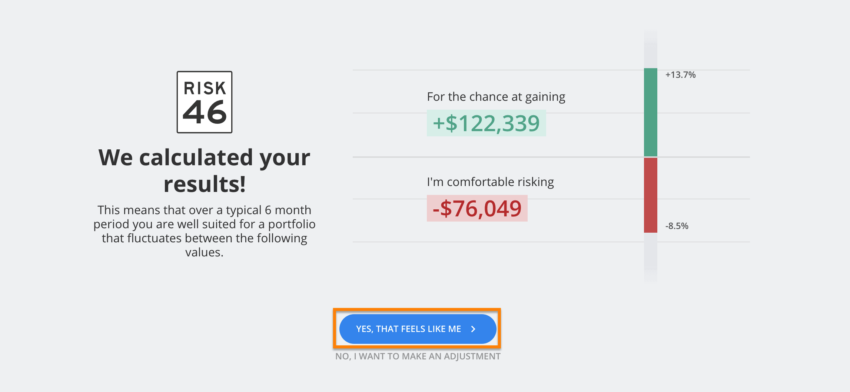Screen dimensions: 850x392
Task: Click the gray bar section above the green
Action: 650,50
